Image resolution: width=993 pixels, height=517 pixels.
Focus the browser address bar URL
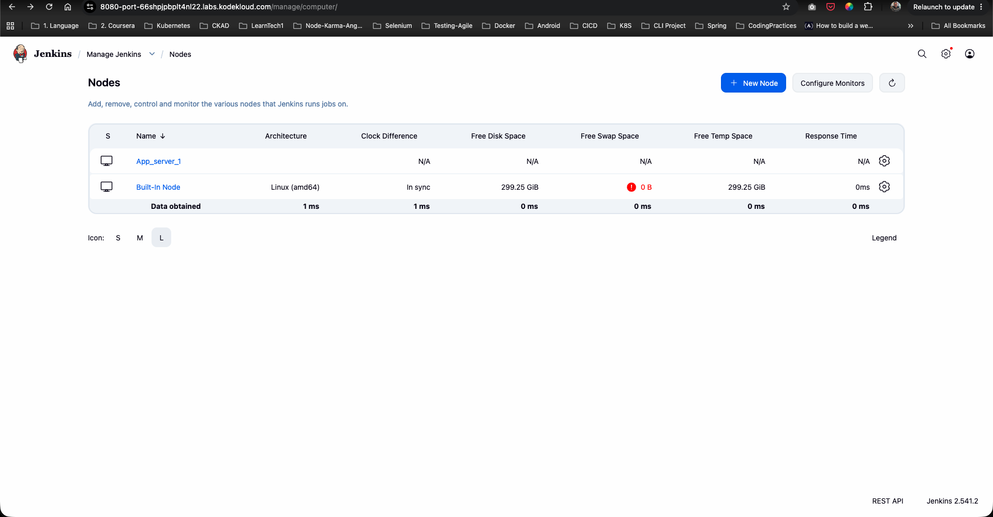point(219,7)
